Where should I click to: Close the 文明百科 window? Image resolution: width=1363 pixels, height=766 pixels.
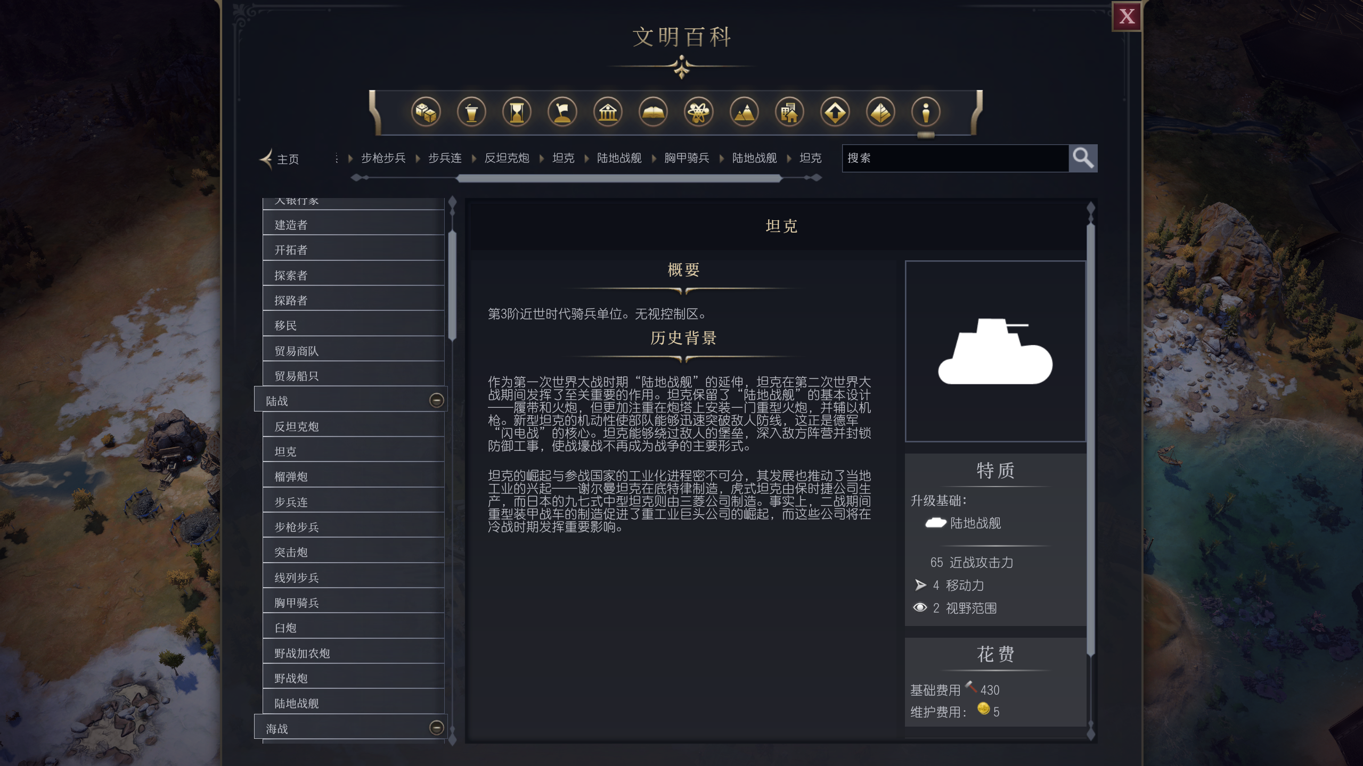[1127, 17]
